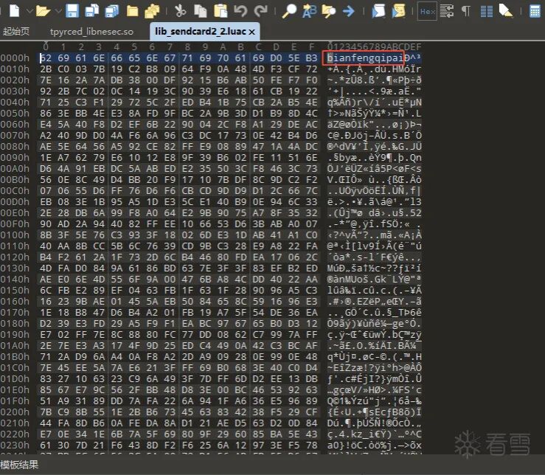Click the Save icon
545x475 pixels.
pos(72,11)
